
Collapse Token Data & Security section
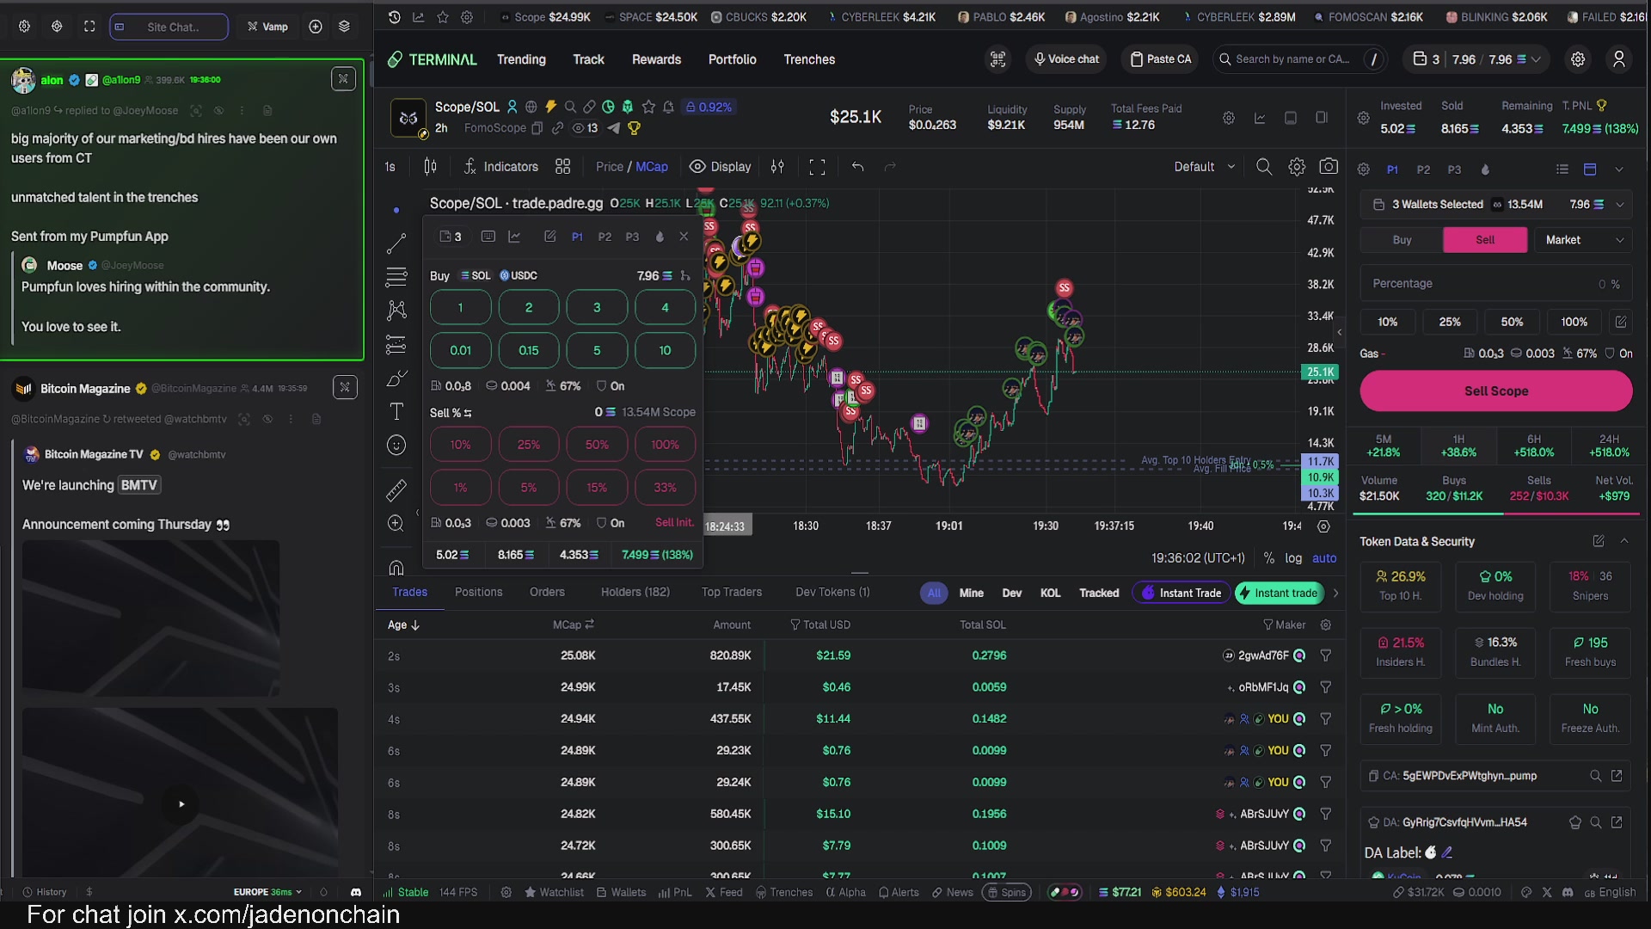pos(1624,541)
